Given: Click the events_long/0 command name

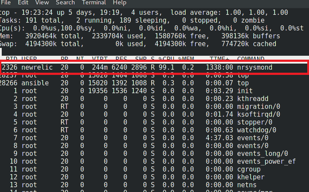Looking at the screenshot, I should [262, 154].
